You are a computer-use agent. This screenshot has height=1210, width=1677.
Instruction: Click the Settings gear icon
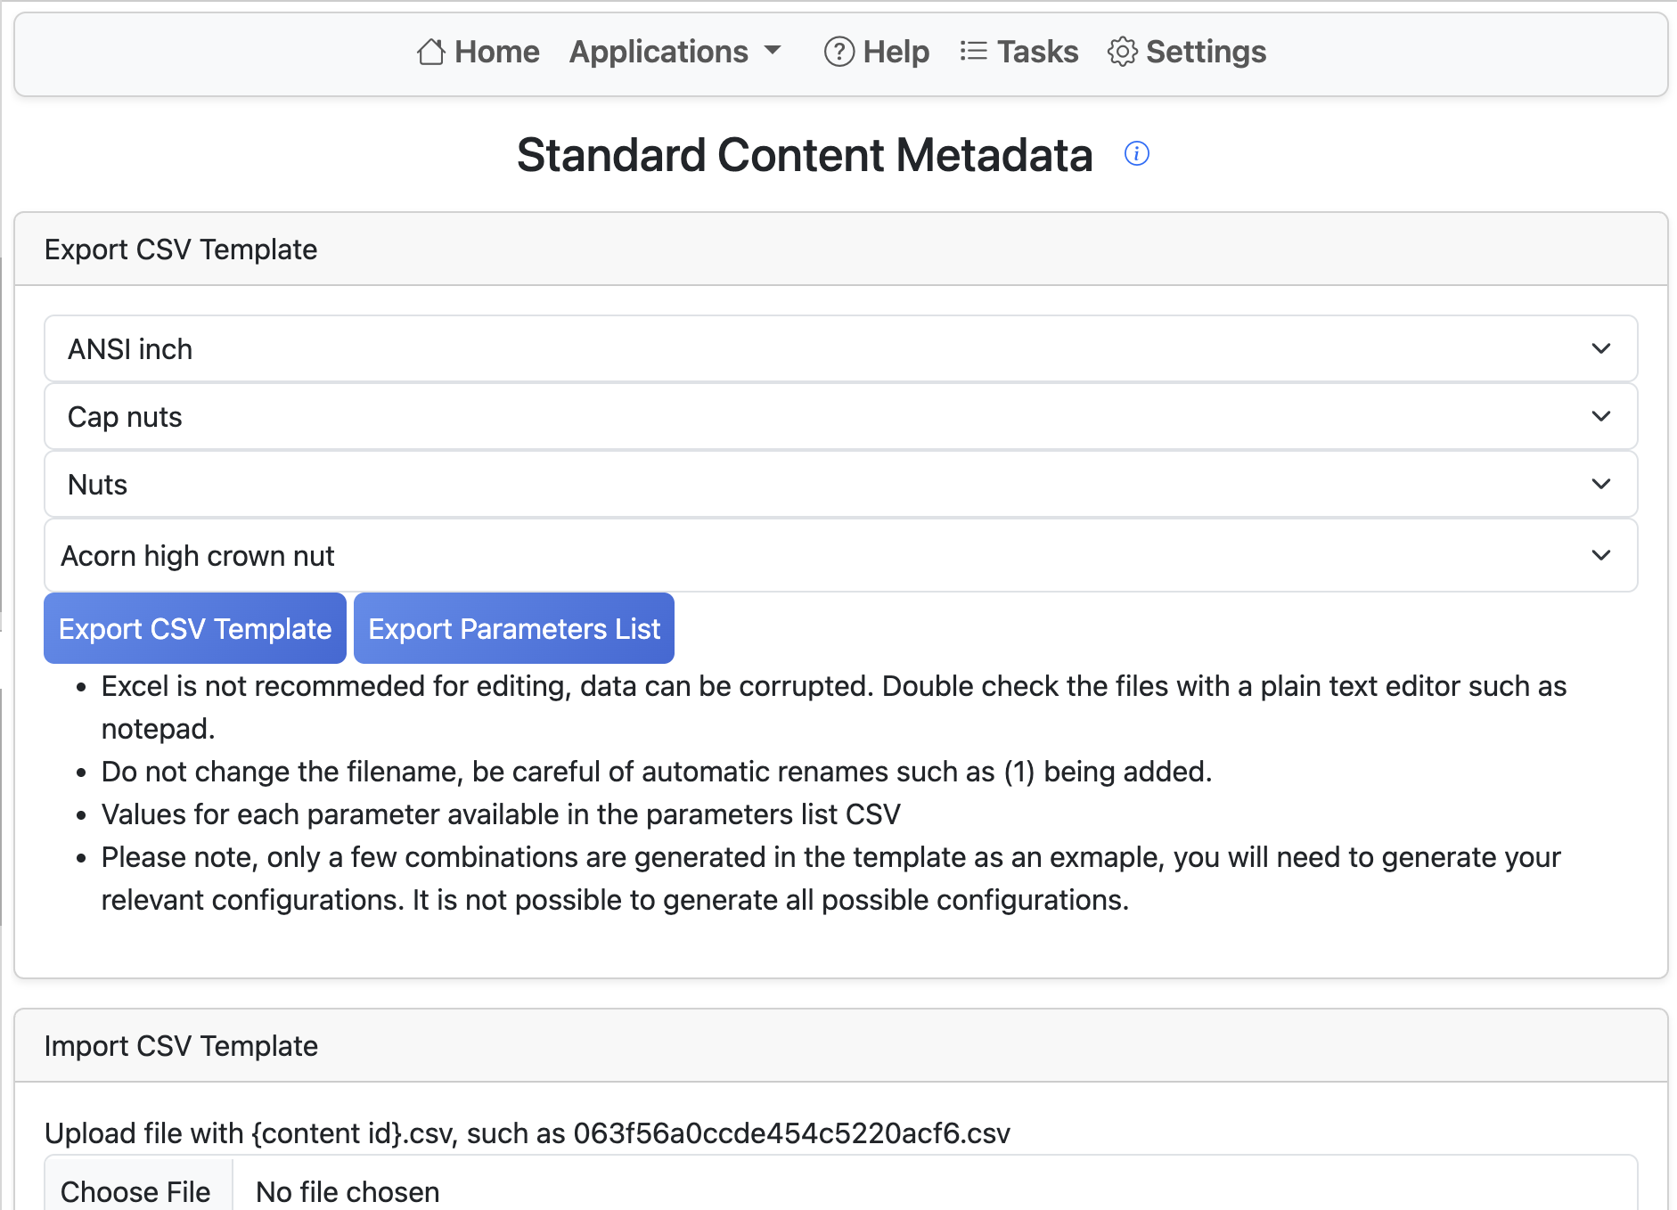[x=1123, y=52]
